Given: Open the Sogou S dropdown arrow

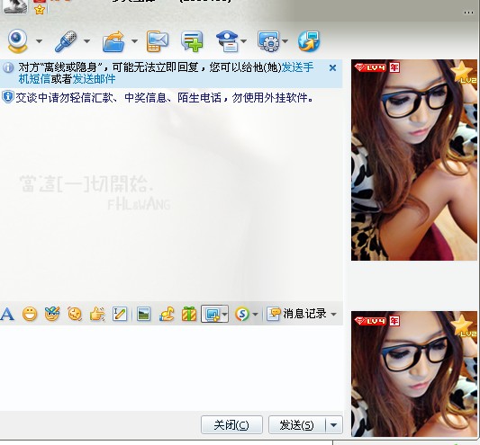Looking at the screenshot, I should tap(255, 314).
